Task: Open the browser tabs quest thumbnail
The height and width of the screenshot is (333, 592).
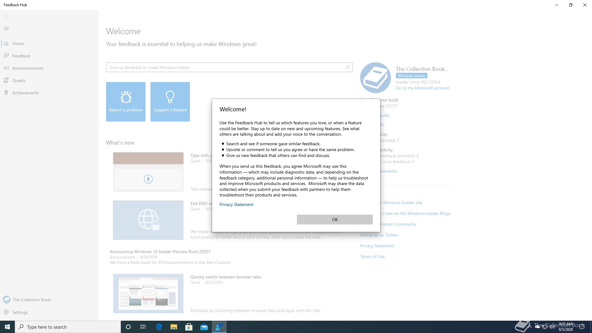Action: pyautogui.click(x=148, y=294)
